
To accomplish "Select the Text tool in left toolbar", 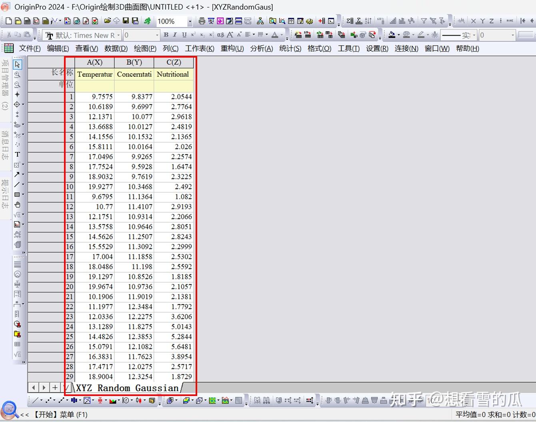I will pos(17,154).
